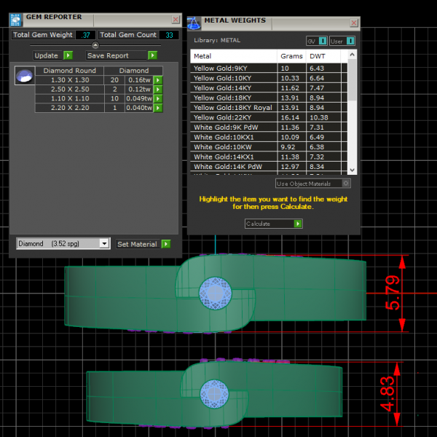Viewport: 437px width, 437px height.
Task: Click green arrow for 2.20 X 2.20 row
Action: tap(157, 109)
